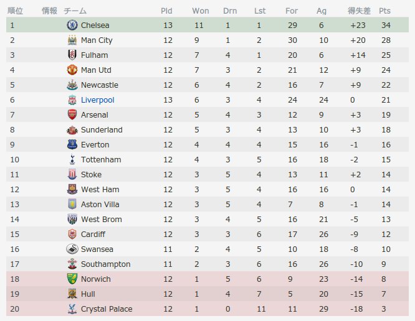Open the Liverpool team link
The height and width of the screenshot is (321, 415).
(x=98, y=100)
